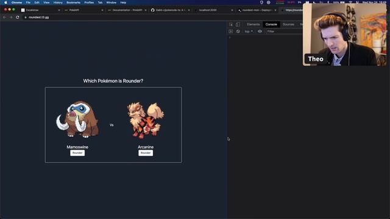Click the Excalidraw tab favicon
The height and width of the screenshot is (219, 390).
tap(23, 10)
